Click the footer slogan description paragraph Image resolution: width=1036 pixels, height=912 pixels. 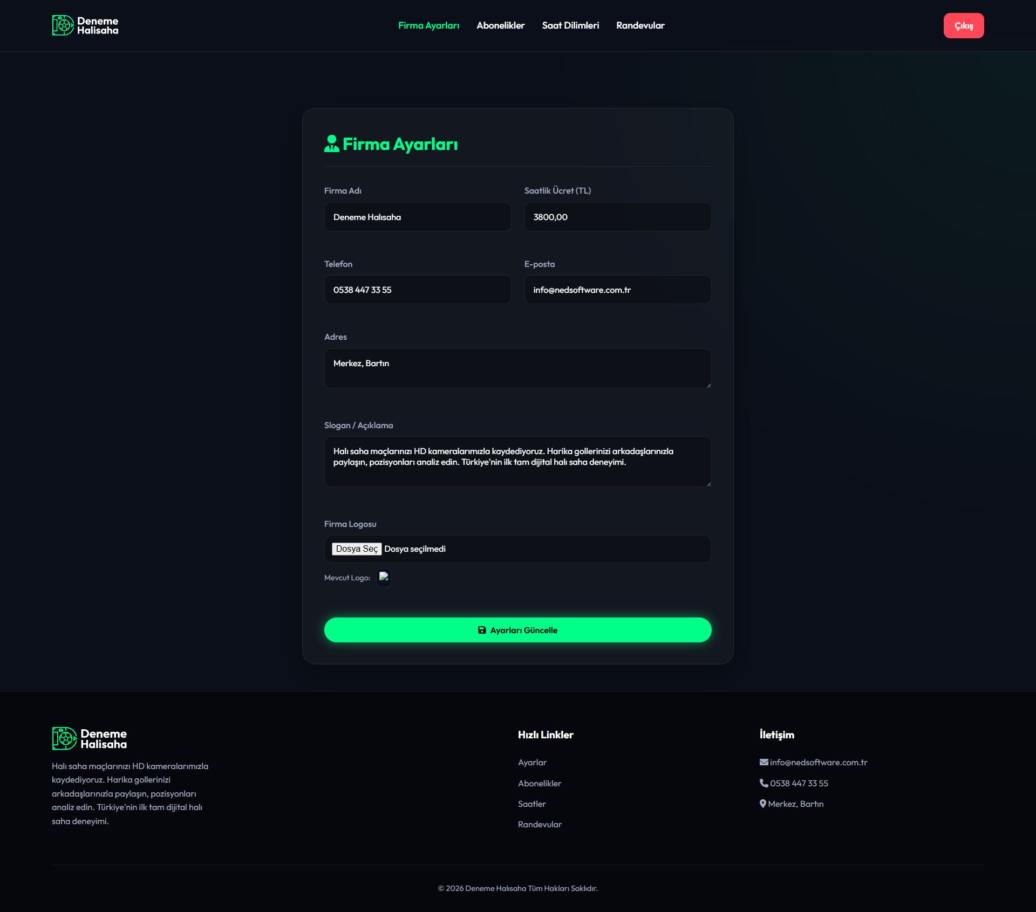click(x=130, y=793)
